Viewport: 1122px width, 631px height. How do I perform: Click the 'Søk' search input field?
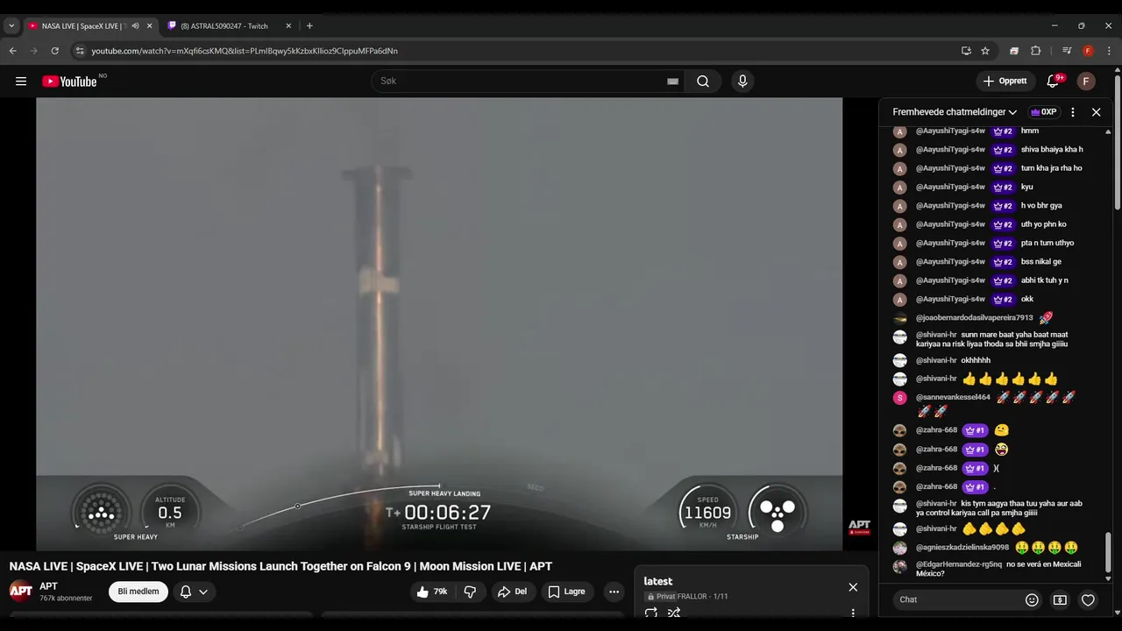pyautogui.click(x=521, y=82)
